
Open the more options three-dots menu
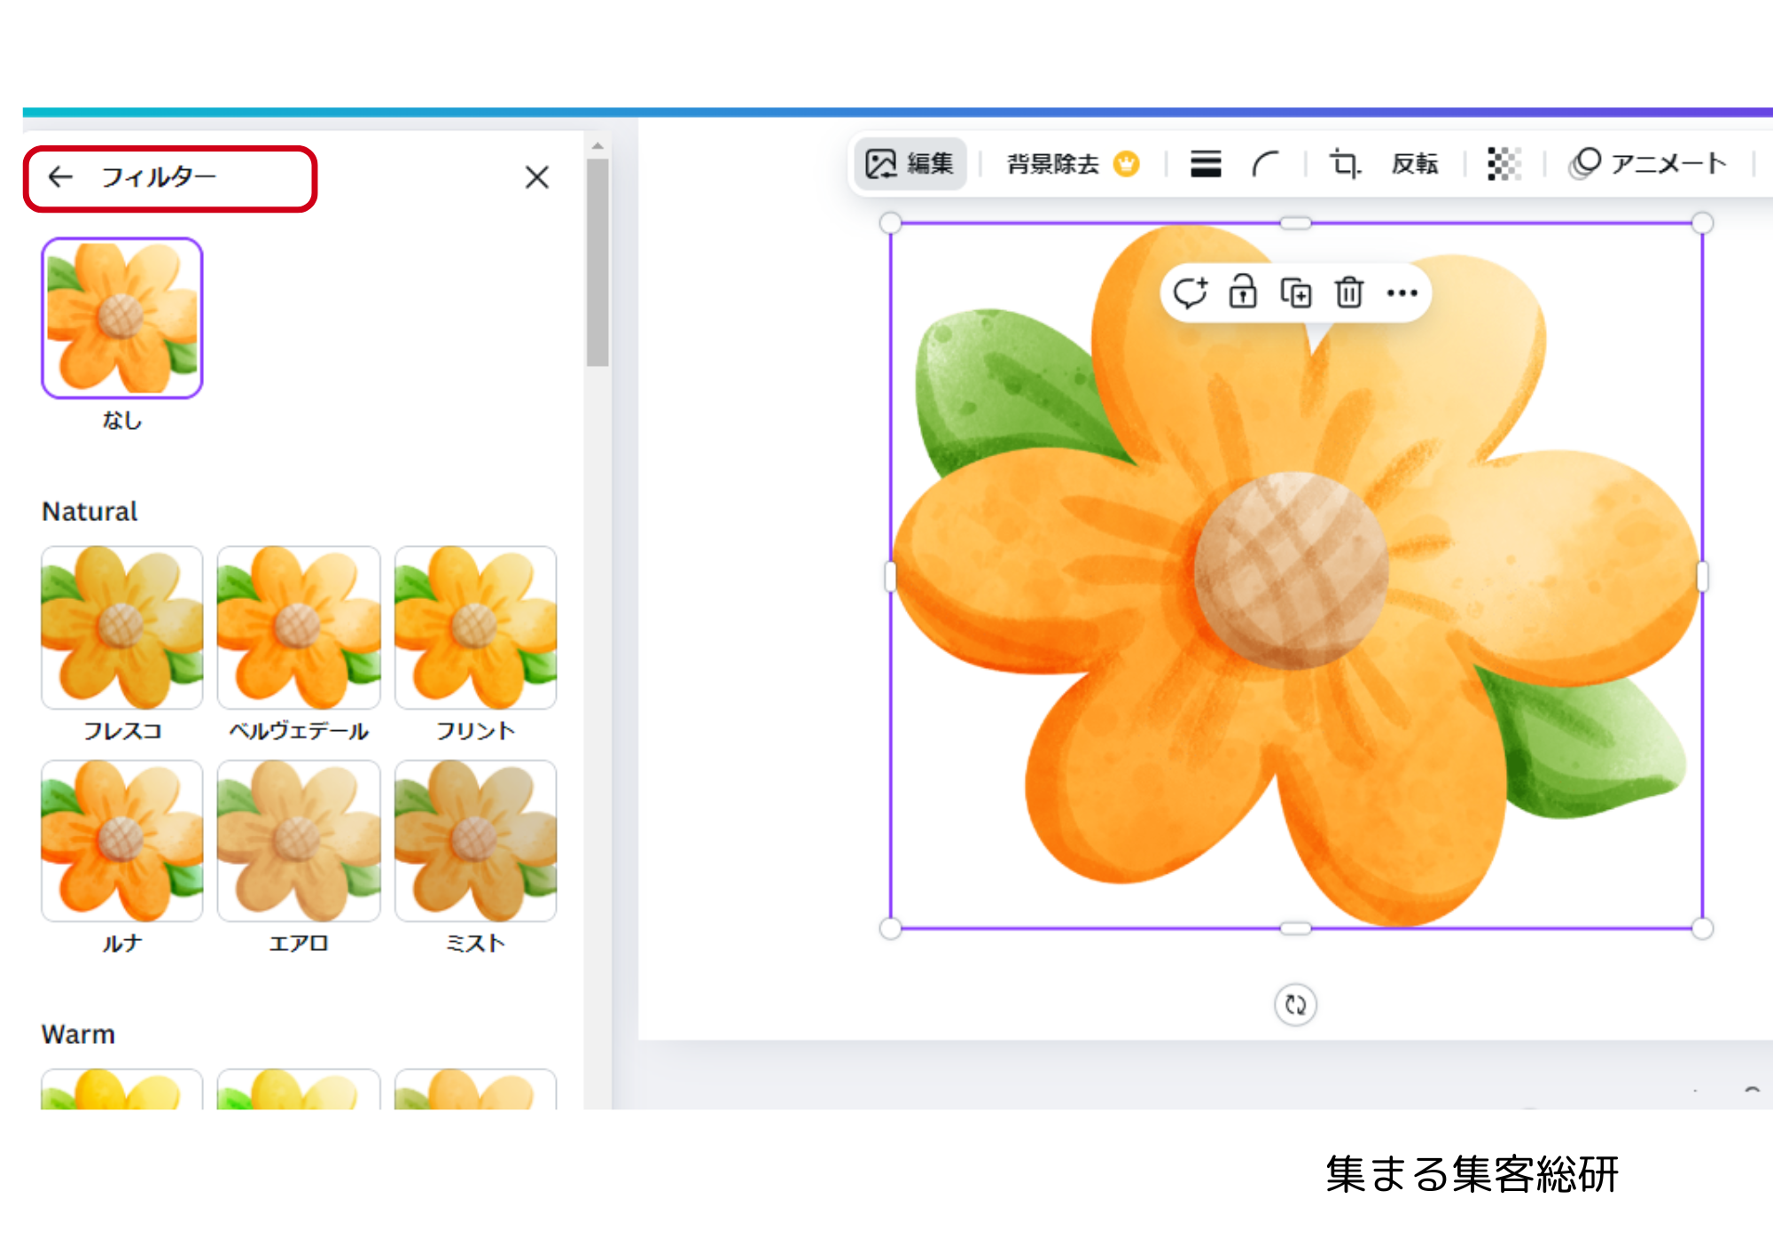(x=1402, y=292)
